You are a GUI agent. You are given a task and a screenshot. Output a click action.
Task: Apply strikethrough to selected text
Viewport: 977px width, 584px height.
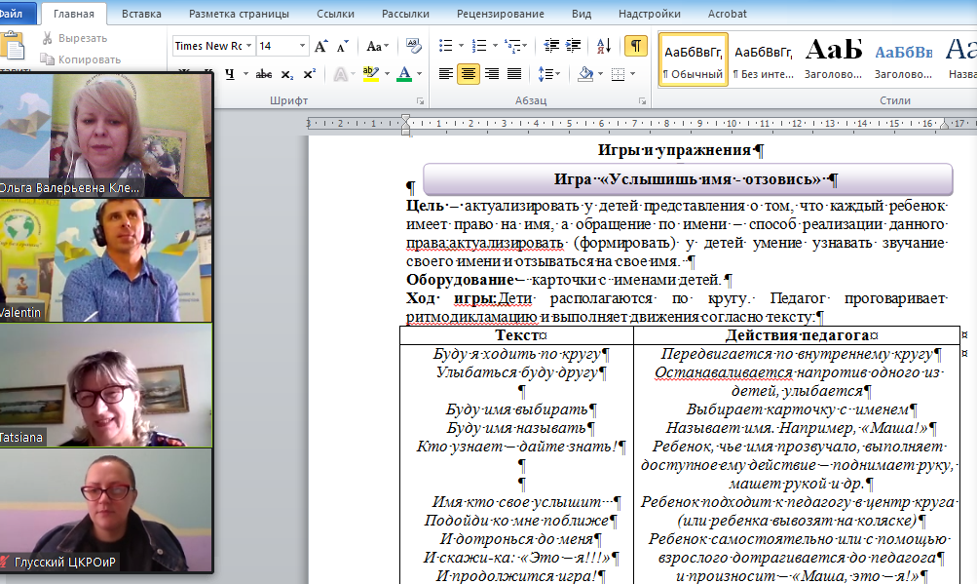click(263, 74)
